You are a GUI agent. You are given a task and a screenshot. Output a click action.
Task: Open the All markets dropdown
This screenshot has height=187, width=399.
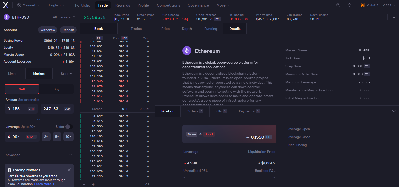[x=64, y=17]
